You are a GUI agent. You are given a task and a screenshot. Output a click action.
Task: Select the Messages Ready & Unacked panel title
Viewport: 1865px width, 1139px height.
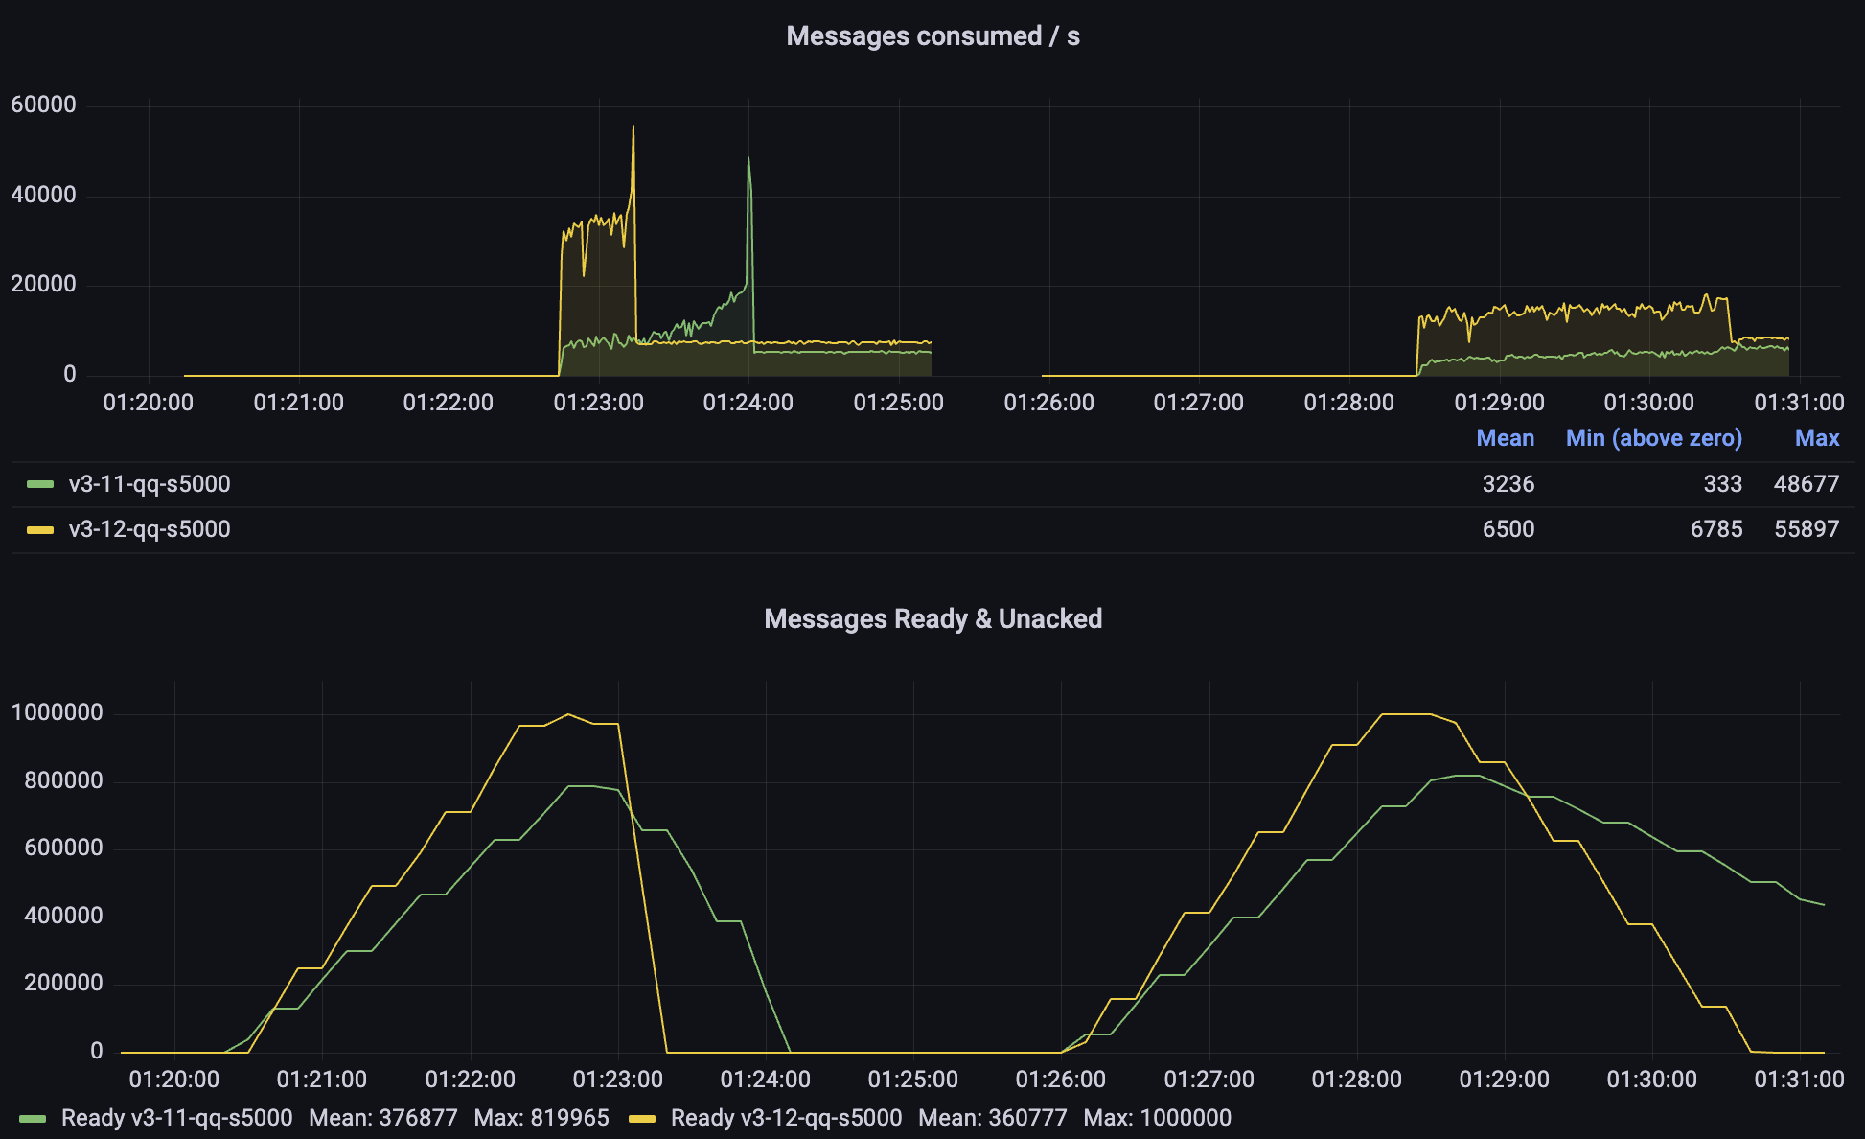coord(932,618)
